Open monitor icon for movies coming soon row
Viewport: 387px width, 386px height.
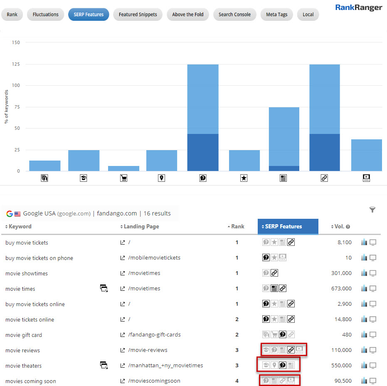[x=373, y=381]
